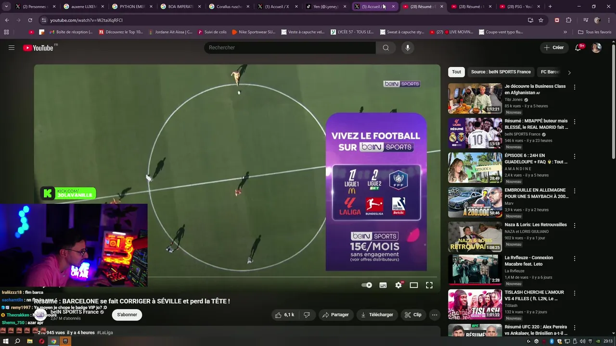Viewport: 616px width, 346px height.
Task: Click the browser address bar URL
Action: point(87,20)
